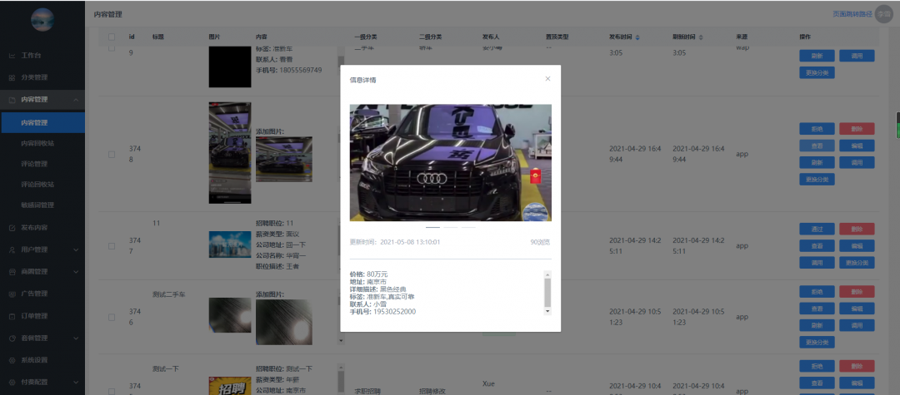Screen dimensions: 900x395
Task: Click red 删除 button in row 3748
Action: point(857,129)
